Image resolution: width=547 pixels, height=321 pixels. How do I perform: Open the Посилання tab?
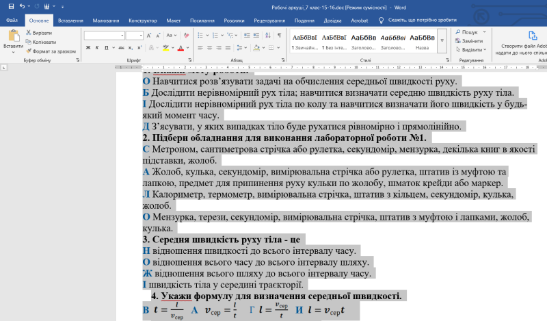point(202,21)
